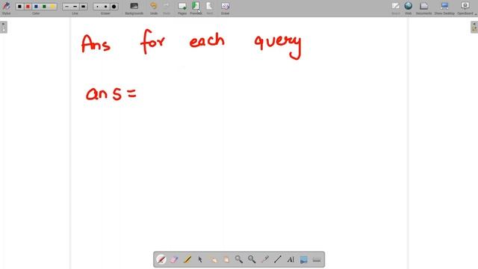Pick the black pen color
The width and height of the screenshot is (478, 269).
click(19, 7)
